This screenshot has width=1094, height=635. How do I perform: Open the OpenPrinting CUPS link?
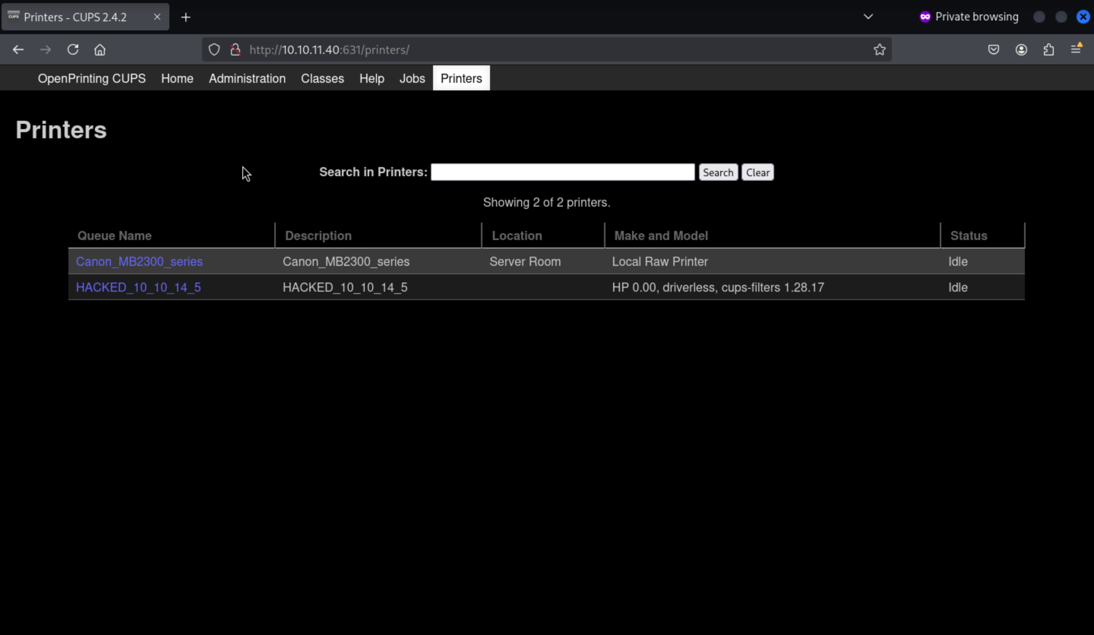[x=92, y=79]
